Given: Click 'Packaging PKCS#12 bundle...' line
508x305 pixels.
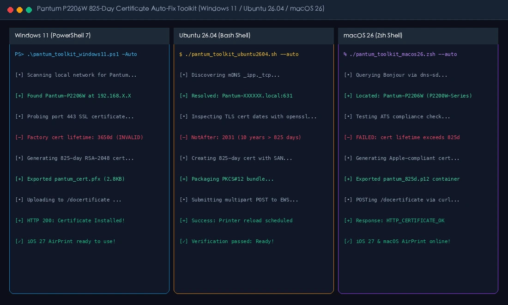Looking at the screenshot, I should coord(226,178).
